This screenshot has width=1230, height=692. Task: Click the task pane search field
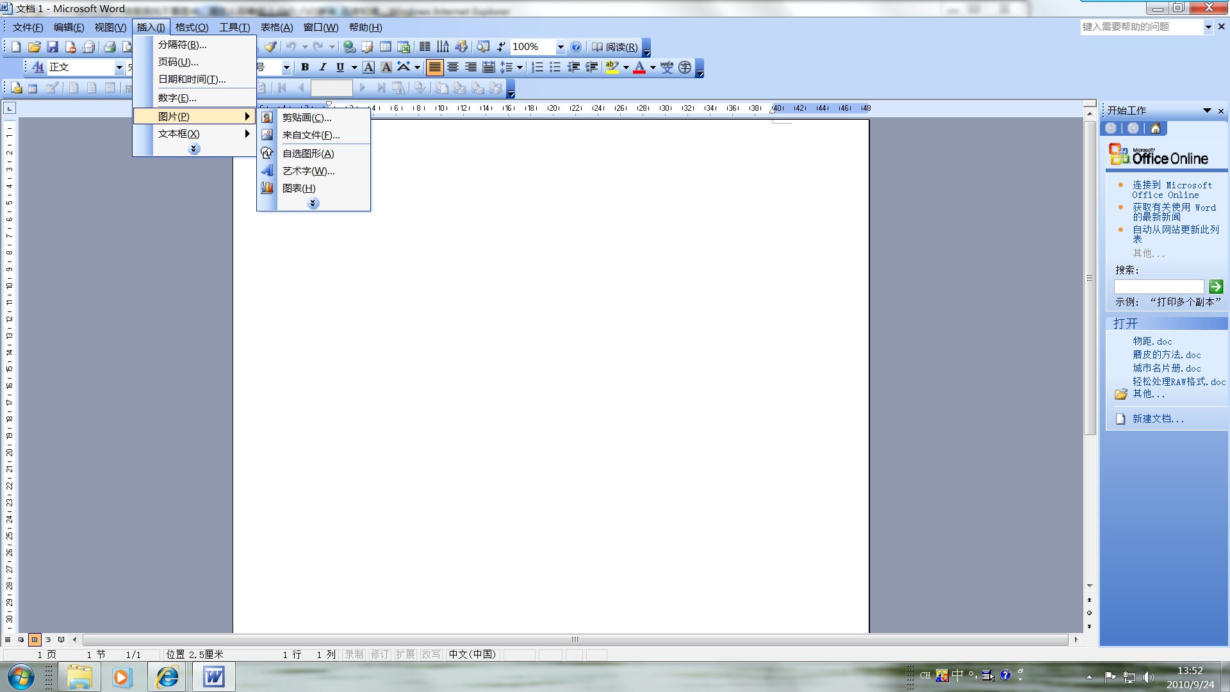(x=1159, y=287)
